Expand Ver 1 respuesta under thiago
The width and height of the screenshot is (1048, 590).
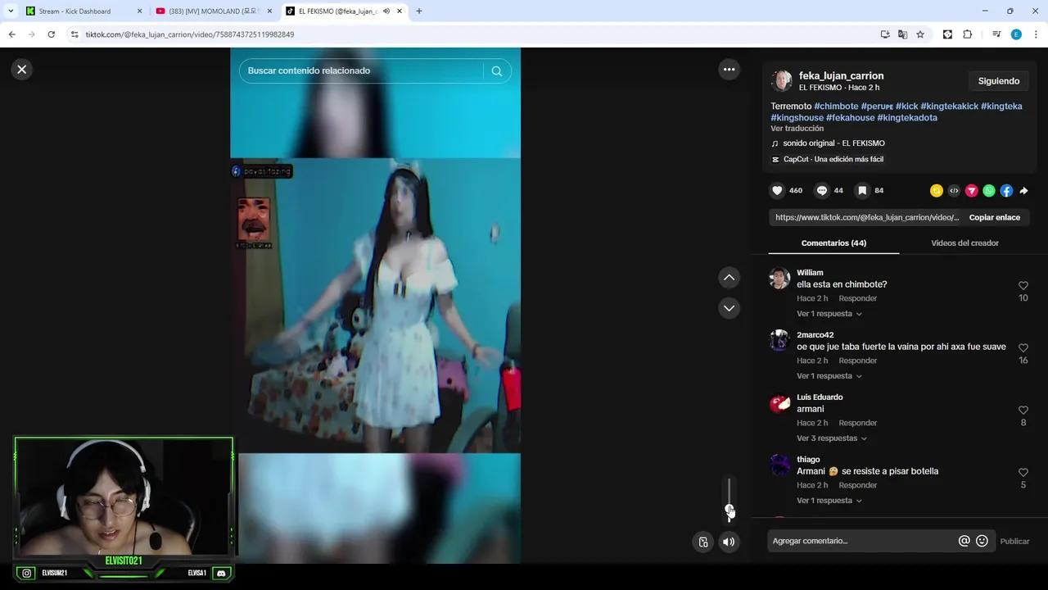tap(829, 501)
